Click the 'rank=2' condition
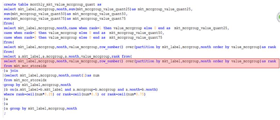The height and width of the screenshot is (120, 280). click(x=31, y=33)
